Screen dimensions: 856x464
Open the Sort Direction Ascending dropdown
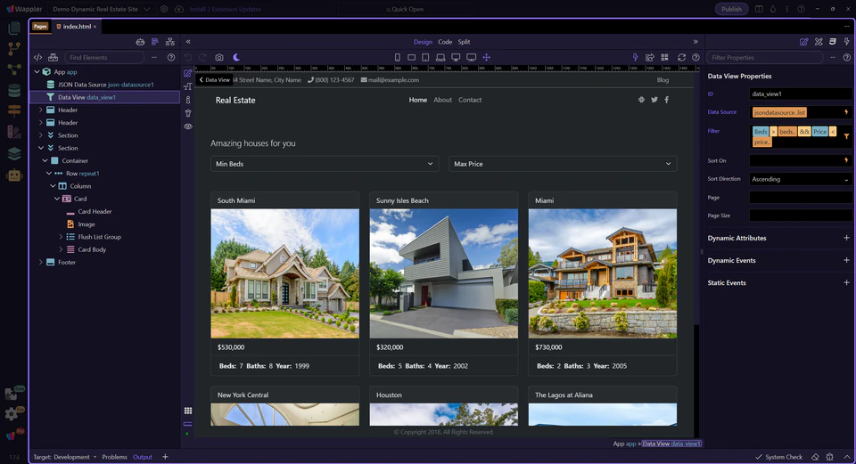pos(800,179)
